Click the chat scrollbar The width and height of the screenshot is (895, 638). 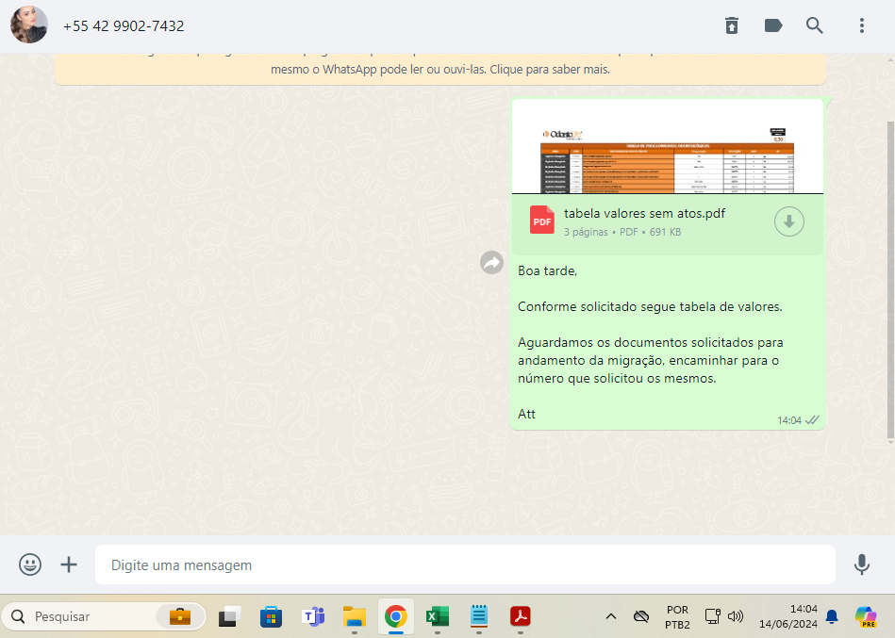tap(890, 283)
